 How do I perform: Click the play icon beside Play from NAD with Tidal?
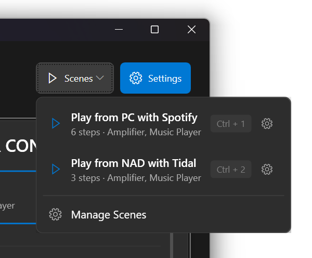tap(56, 170)
